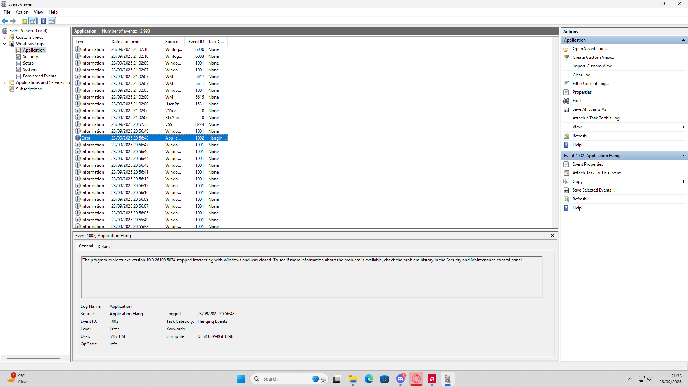Open Microsoft Store from the taskbar
This screenshot has width=688, height=387.
(385, 379)
